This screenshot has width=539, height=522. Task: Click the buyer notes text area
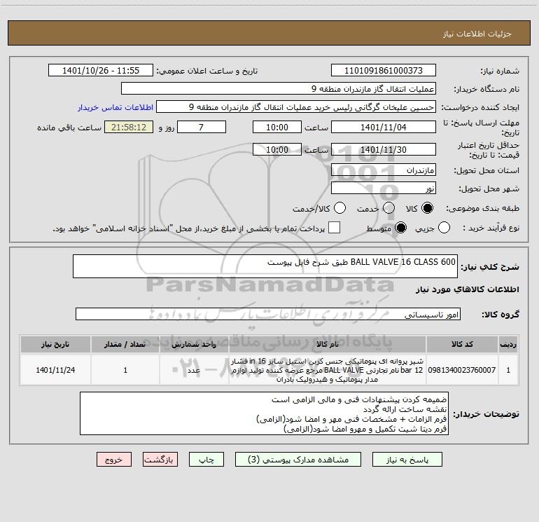tap(264, 413)
